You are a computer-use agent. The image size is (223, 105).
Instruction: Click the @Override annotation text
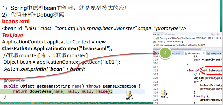[x=14, y=81]
